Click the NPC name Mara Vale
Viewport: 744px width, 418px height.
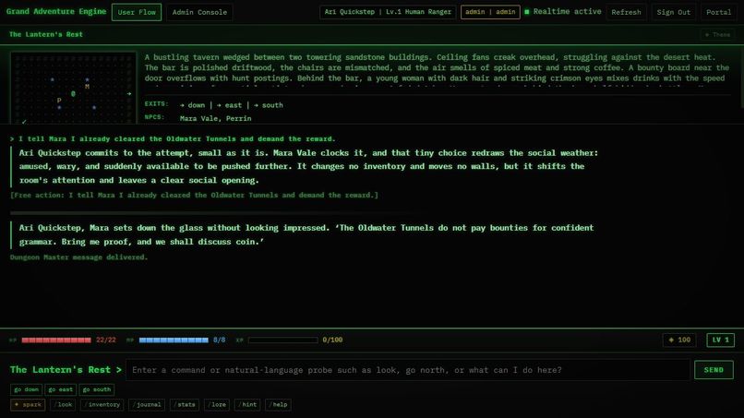pos(198,119)
